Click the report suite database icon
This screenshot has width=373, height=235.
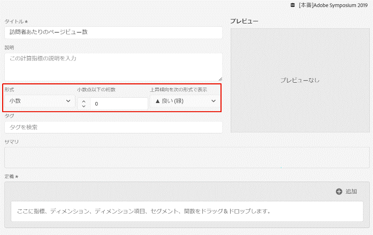(x=292, y=5)
